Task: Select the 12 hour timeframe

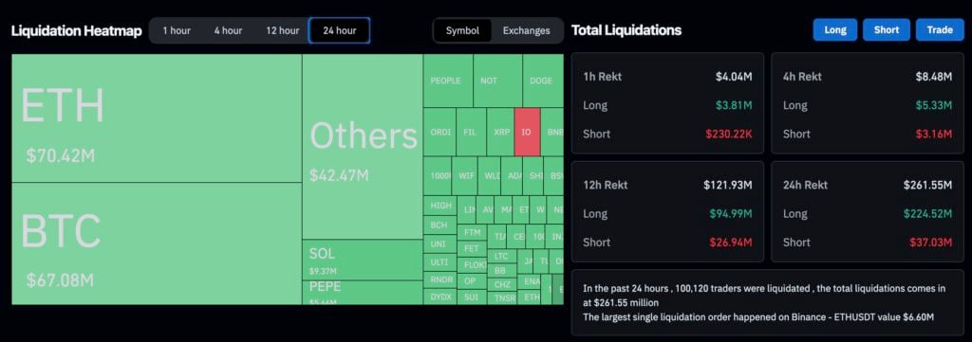Action: [x=282, y=30]
